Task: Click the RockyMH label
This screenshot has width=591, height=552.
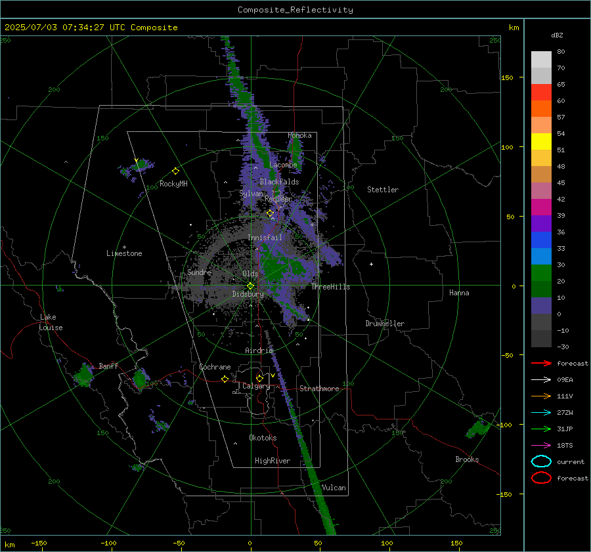Action: coord(173,184)
